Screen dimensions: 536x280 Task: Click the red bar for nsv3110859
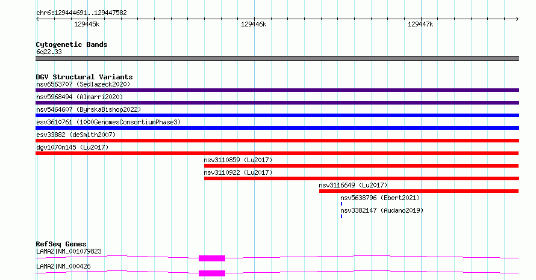tap(361, 166)
